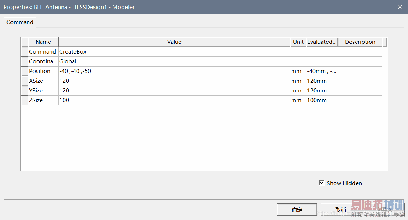
Task: Click the row selector beside Position
Action: point(24,71)
